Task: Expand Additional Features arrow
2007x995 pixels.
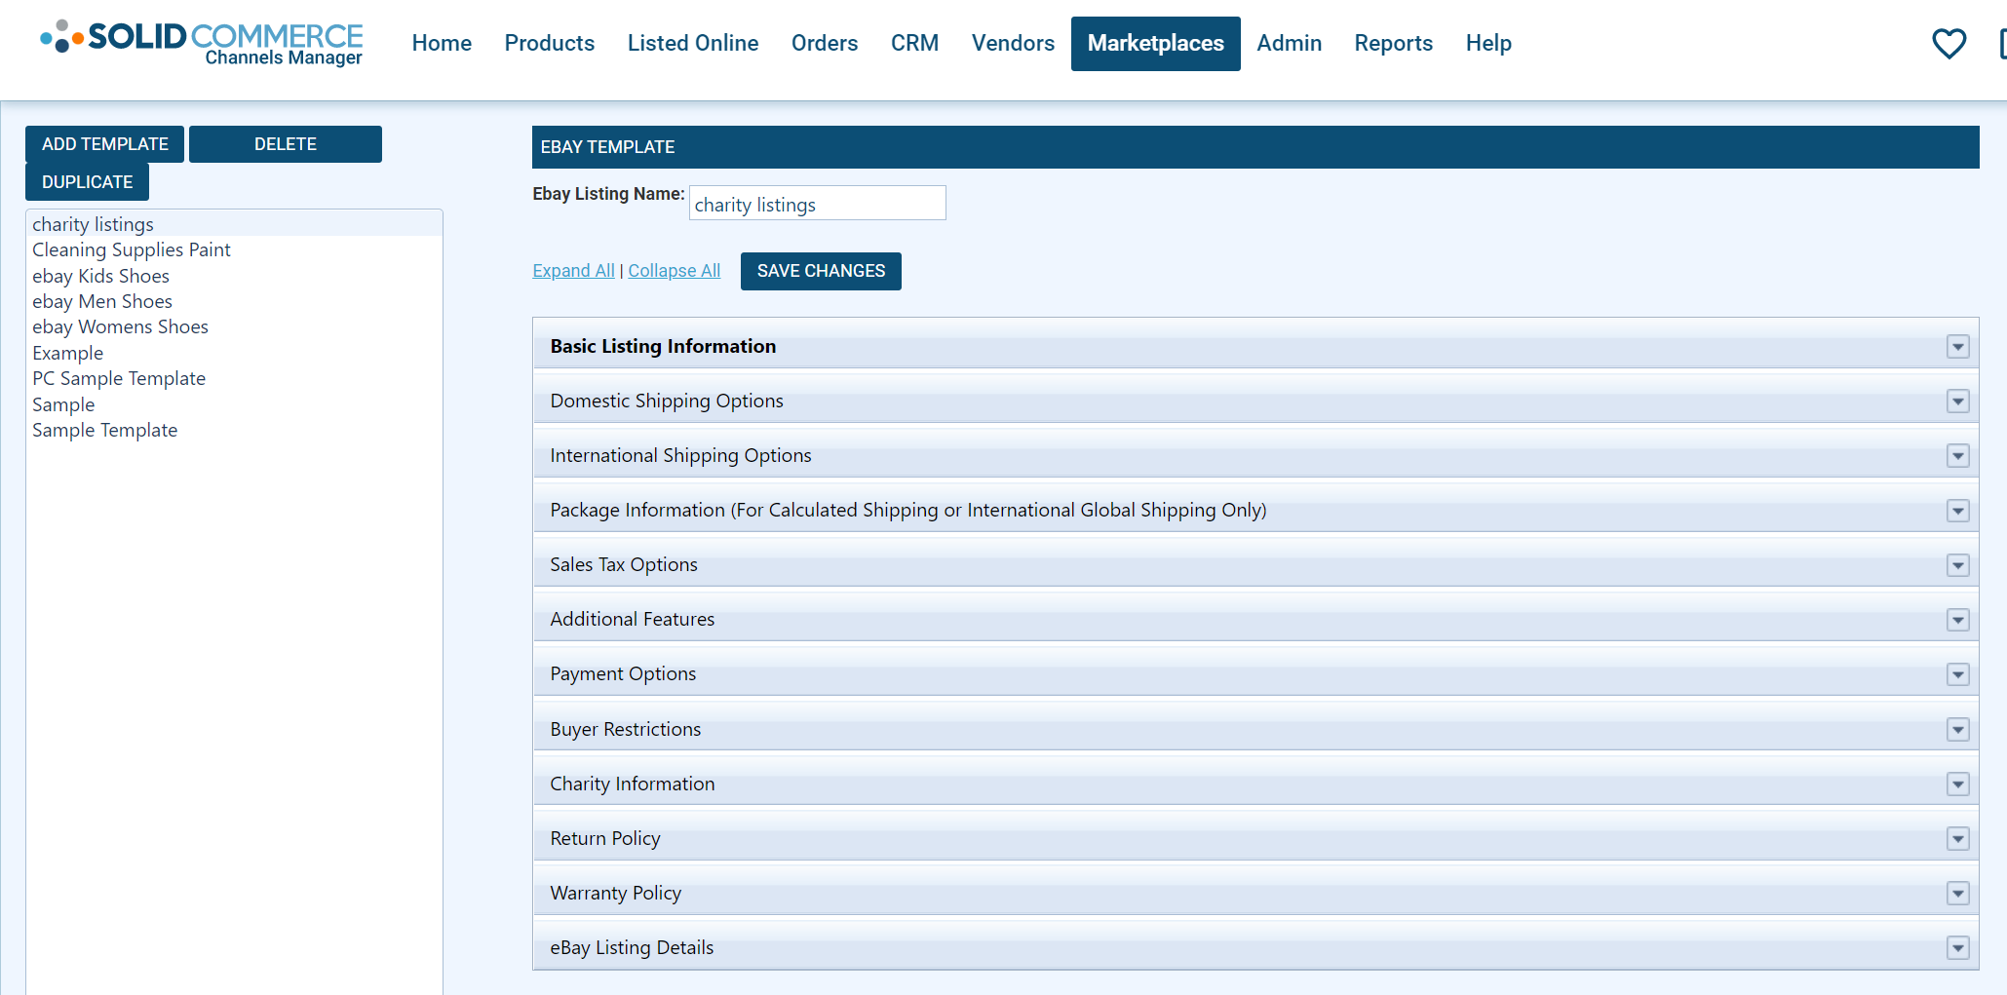Action: 1957,620
